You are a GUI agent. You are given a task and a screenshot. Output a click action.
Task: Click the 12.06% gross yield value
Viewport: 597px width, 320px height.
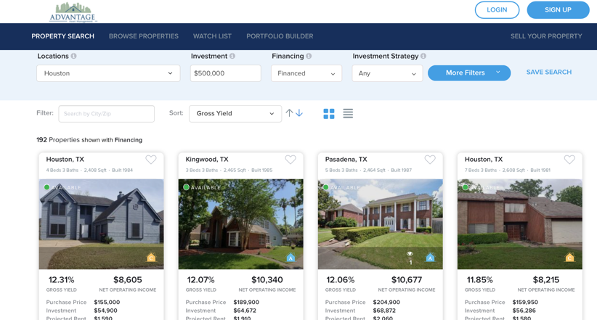341,279
